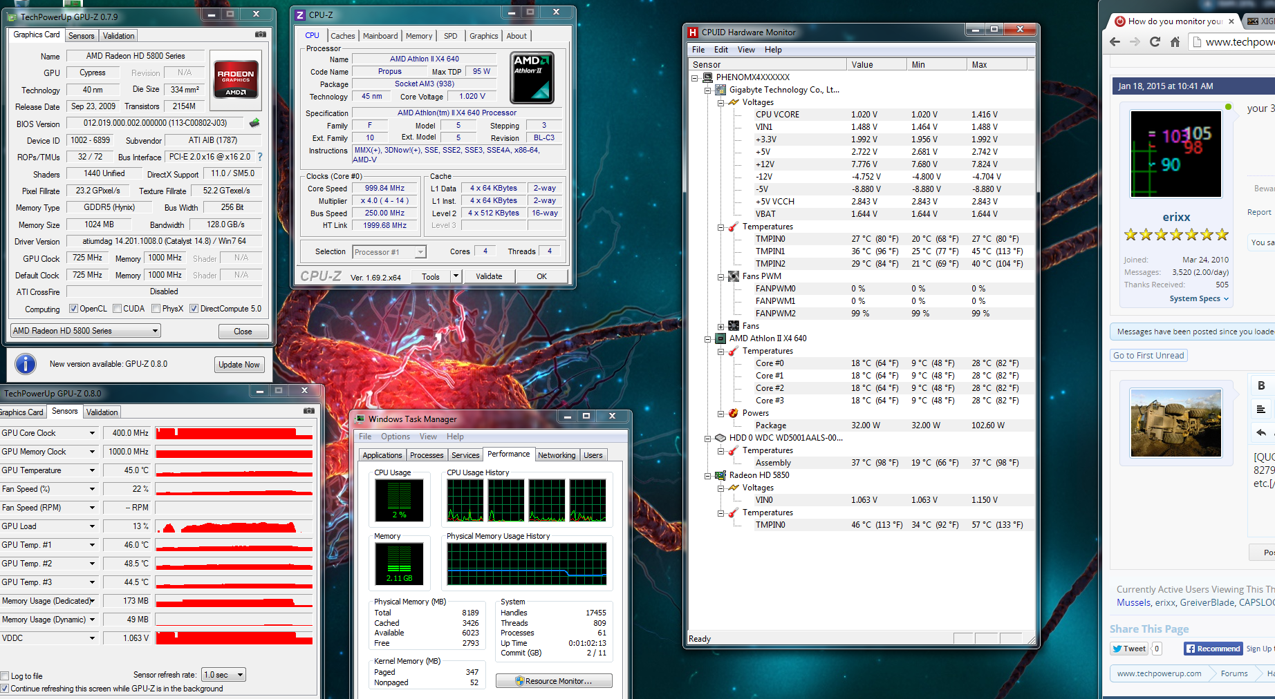Viewport: 1275px width, 699px height.
Task: Click the browser home icon
Action: coord(1175,42)
